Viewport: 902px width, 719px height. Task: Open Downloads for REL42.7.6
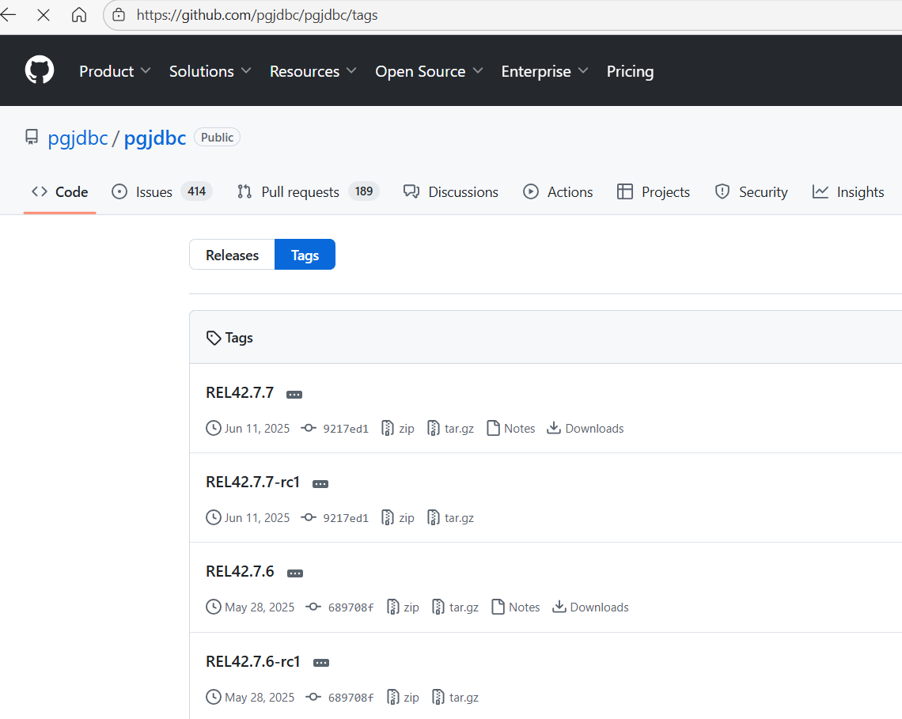pyautogui.click(x=590, y=607)
